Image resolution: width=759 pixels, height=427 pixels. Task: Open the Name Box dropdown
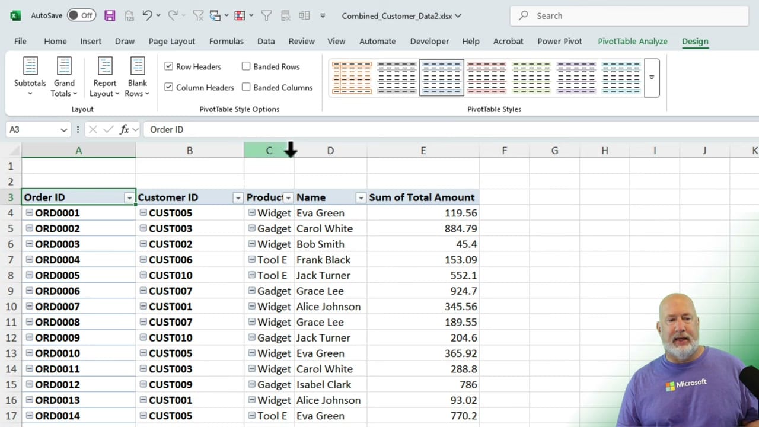click(x=63, y=129)
